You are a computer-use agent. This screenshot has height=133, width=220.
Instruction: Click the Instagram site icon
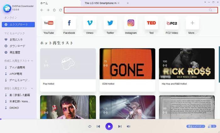131,23
